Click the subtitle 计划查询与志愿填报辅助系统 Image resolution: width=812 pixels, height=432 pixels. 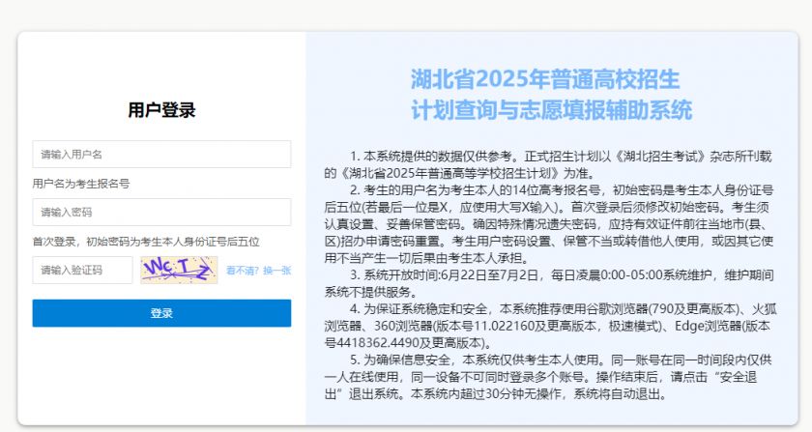tap(552, 110)
